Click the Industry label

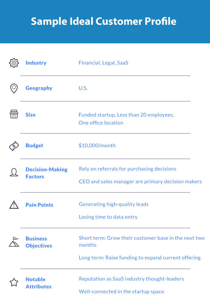click(36, 63)
